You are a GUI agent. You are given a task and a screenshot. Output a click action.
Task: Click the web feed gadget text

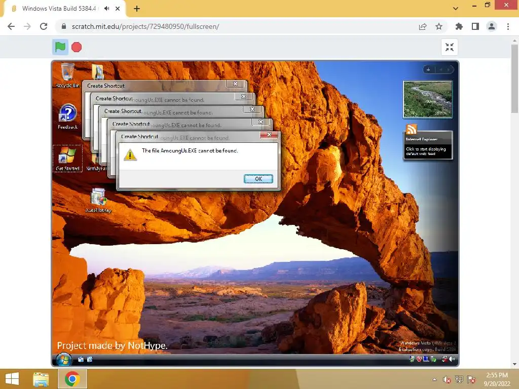pos(426,151)
